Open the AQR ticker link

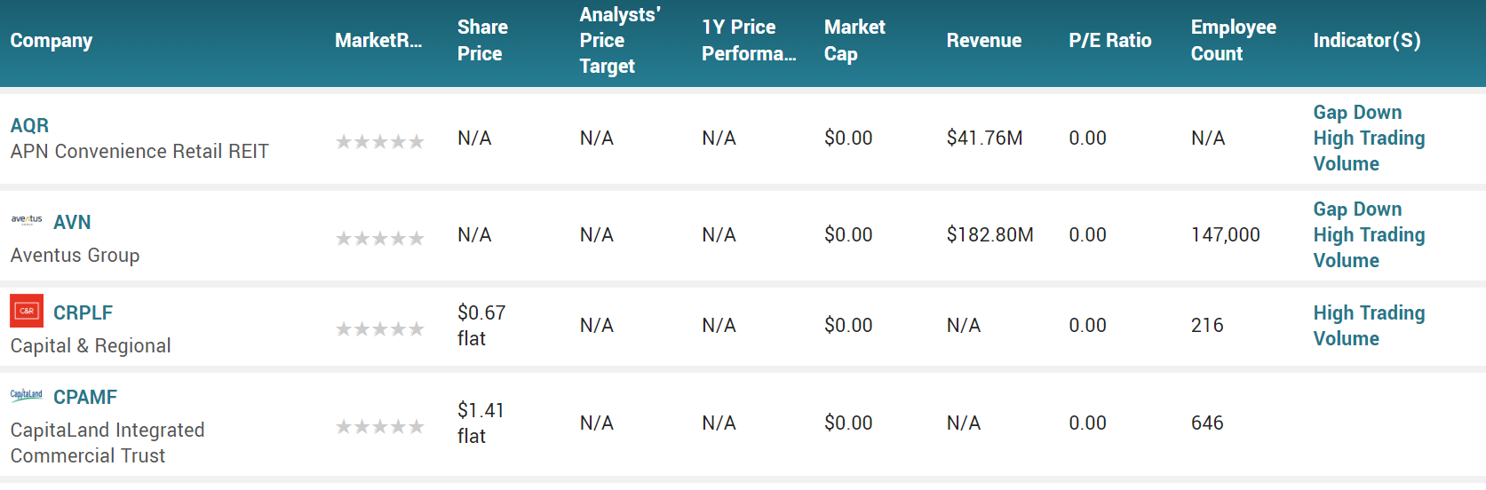pyautogui.click(x=29, y=125)
